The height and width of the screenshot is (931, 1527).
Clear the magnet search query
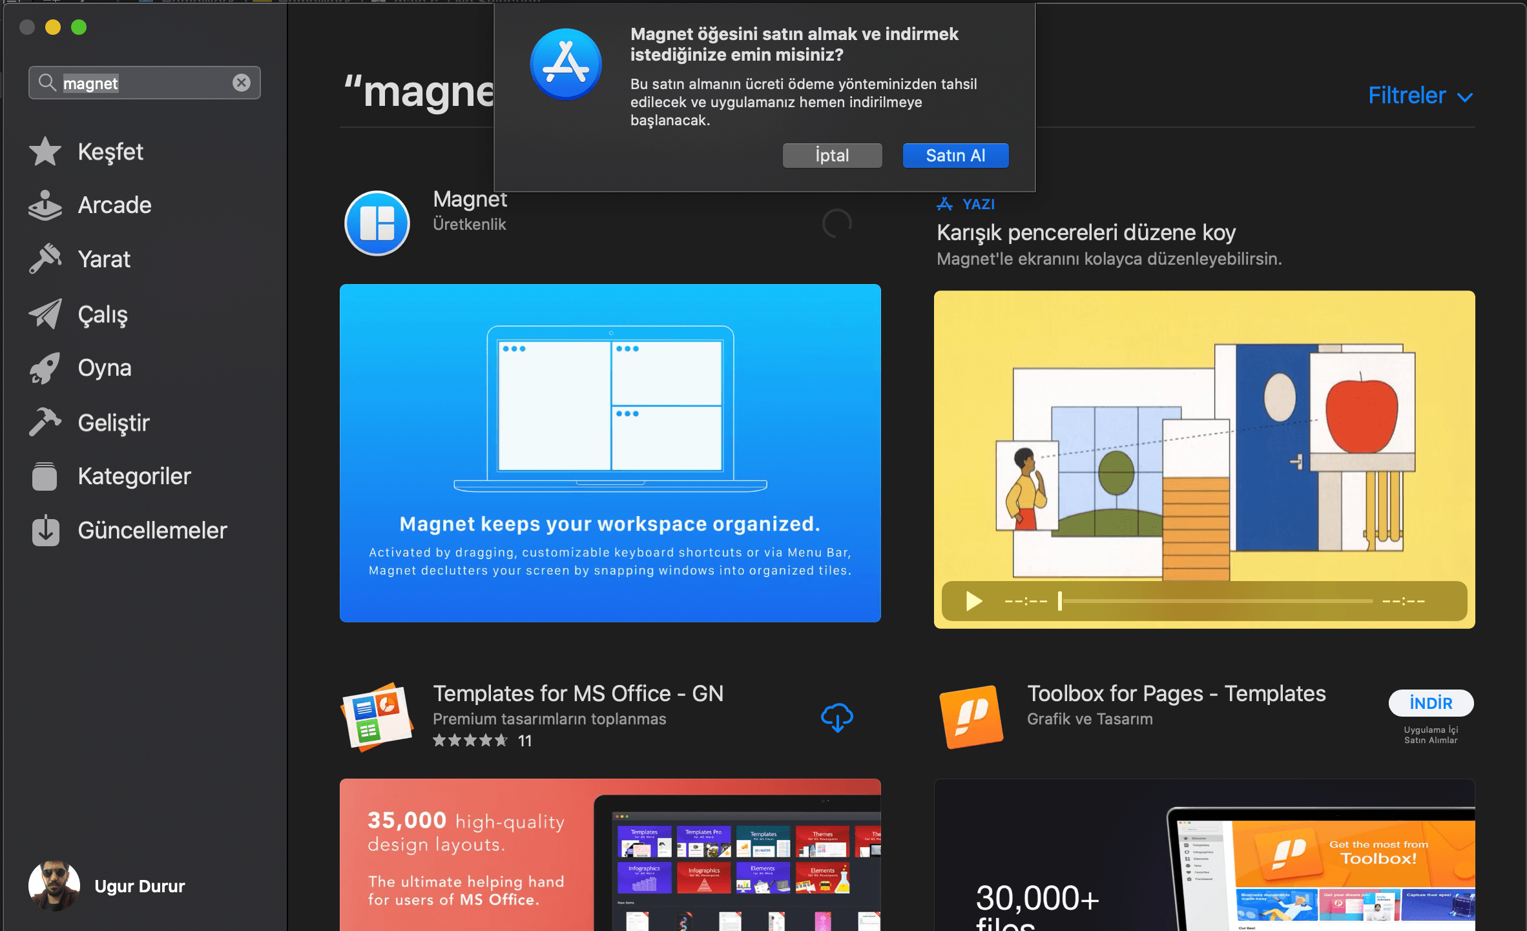(242, 82)
